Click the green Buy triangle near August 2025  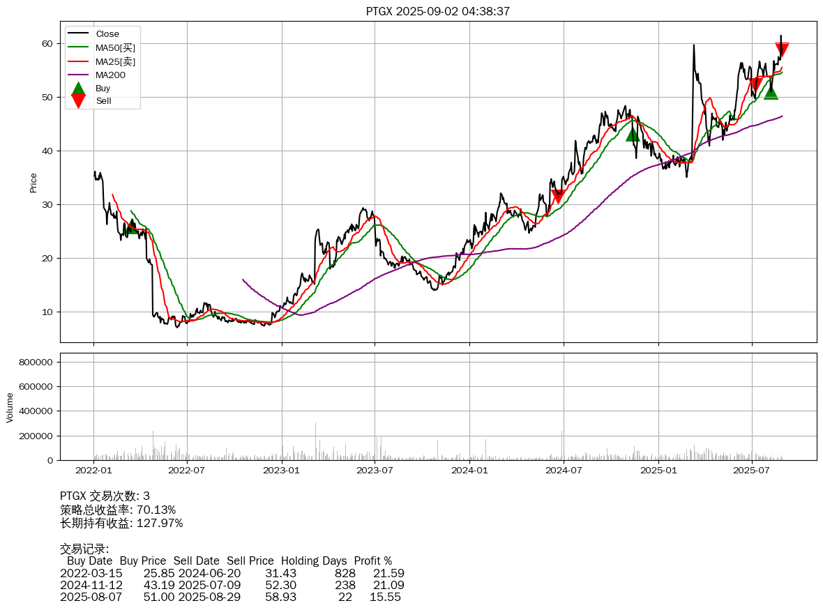click(771, 92)
